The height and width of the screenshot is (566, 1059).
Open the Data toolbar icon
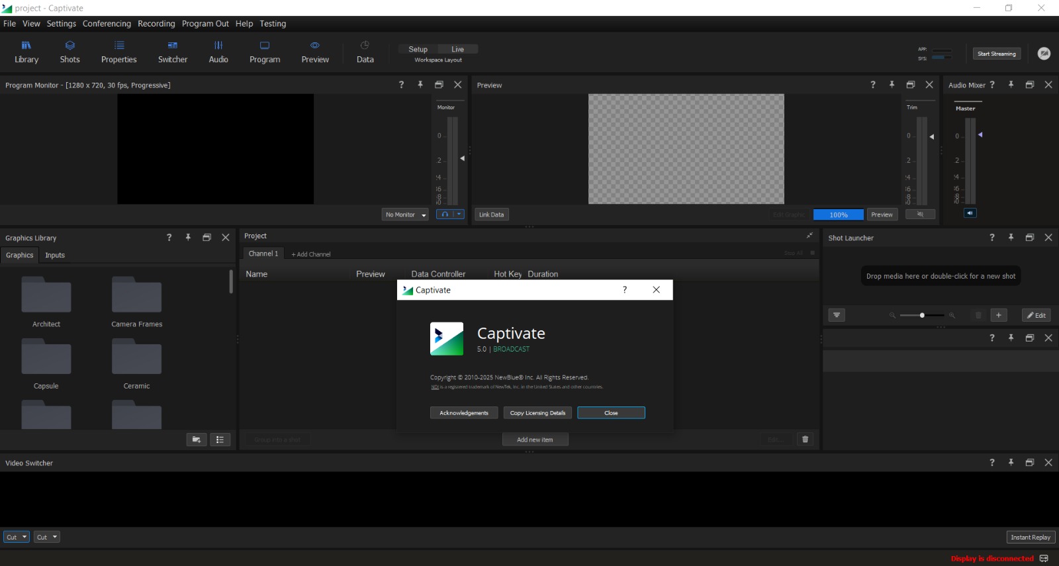pos(365,52)
